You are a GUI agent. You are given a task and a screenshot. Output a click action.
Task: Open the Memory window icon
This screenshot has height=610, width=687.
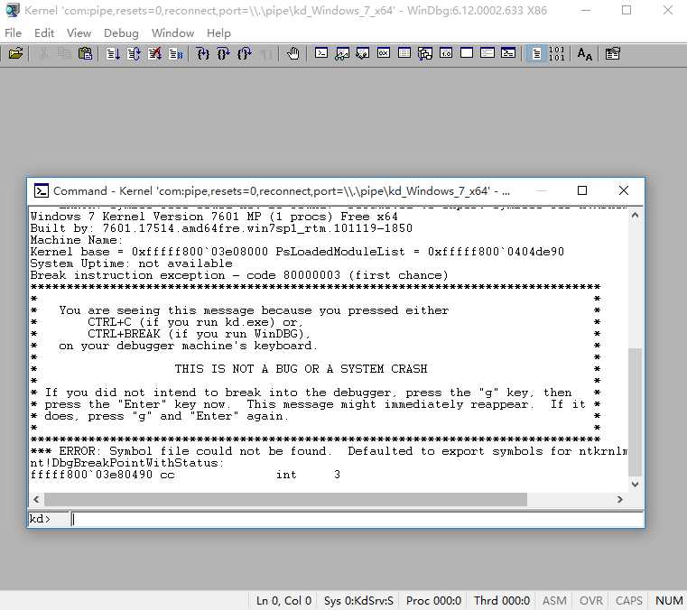(x=404, y=53)
